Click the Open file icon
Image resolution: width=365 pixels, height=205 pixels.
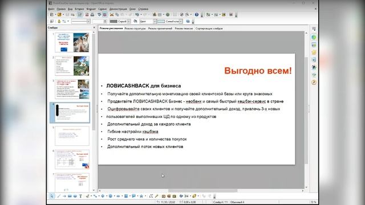point(59,15)
